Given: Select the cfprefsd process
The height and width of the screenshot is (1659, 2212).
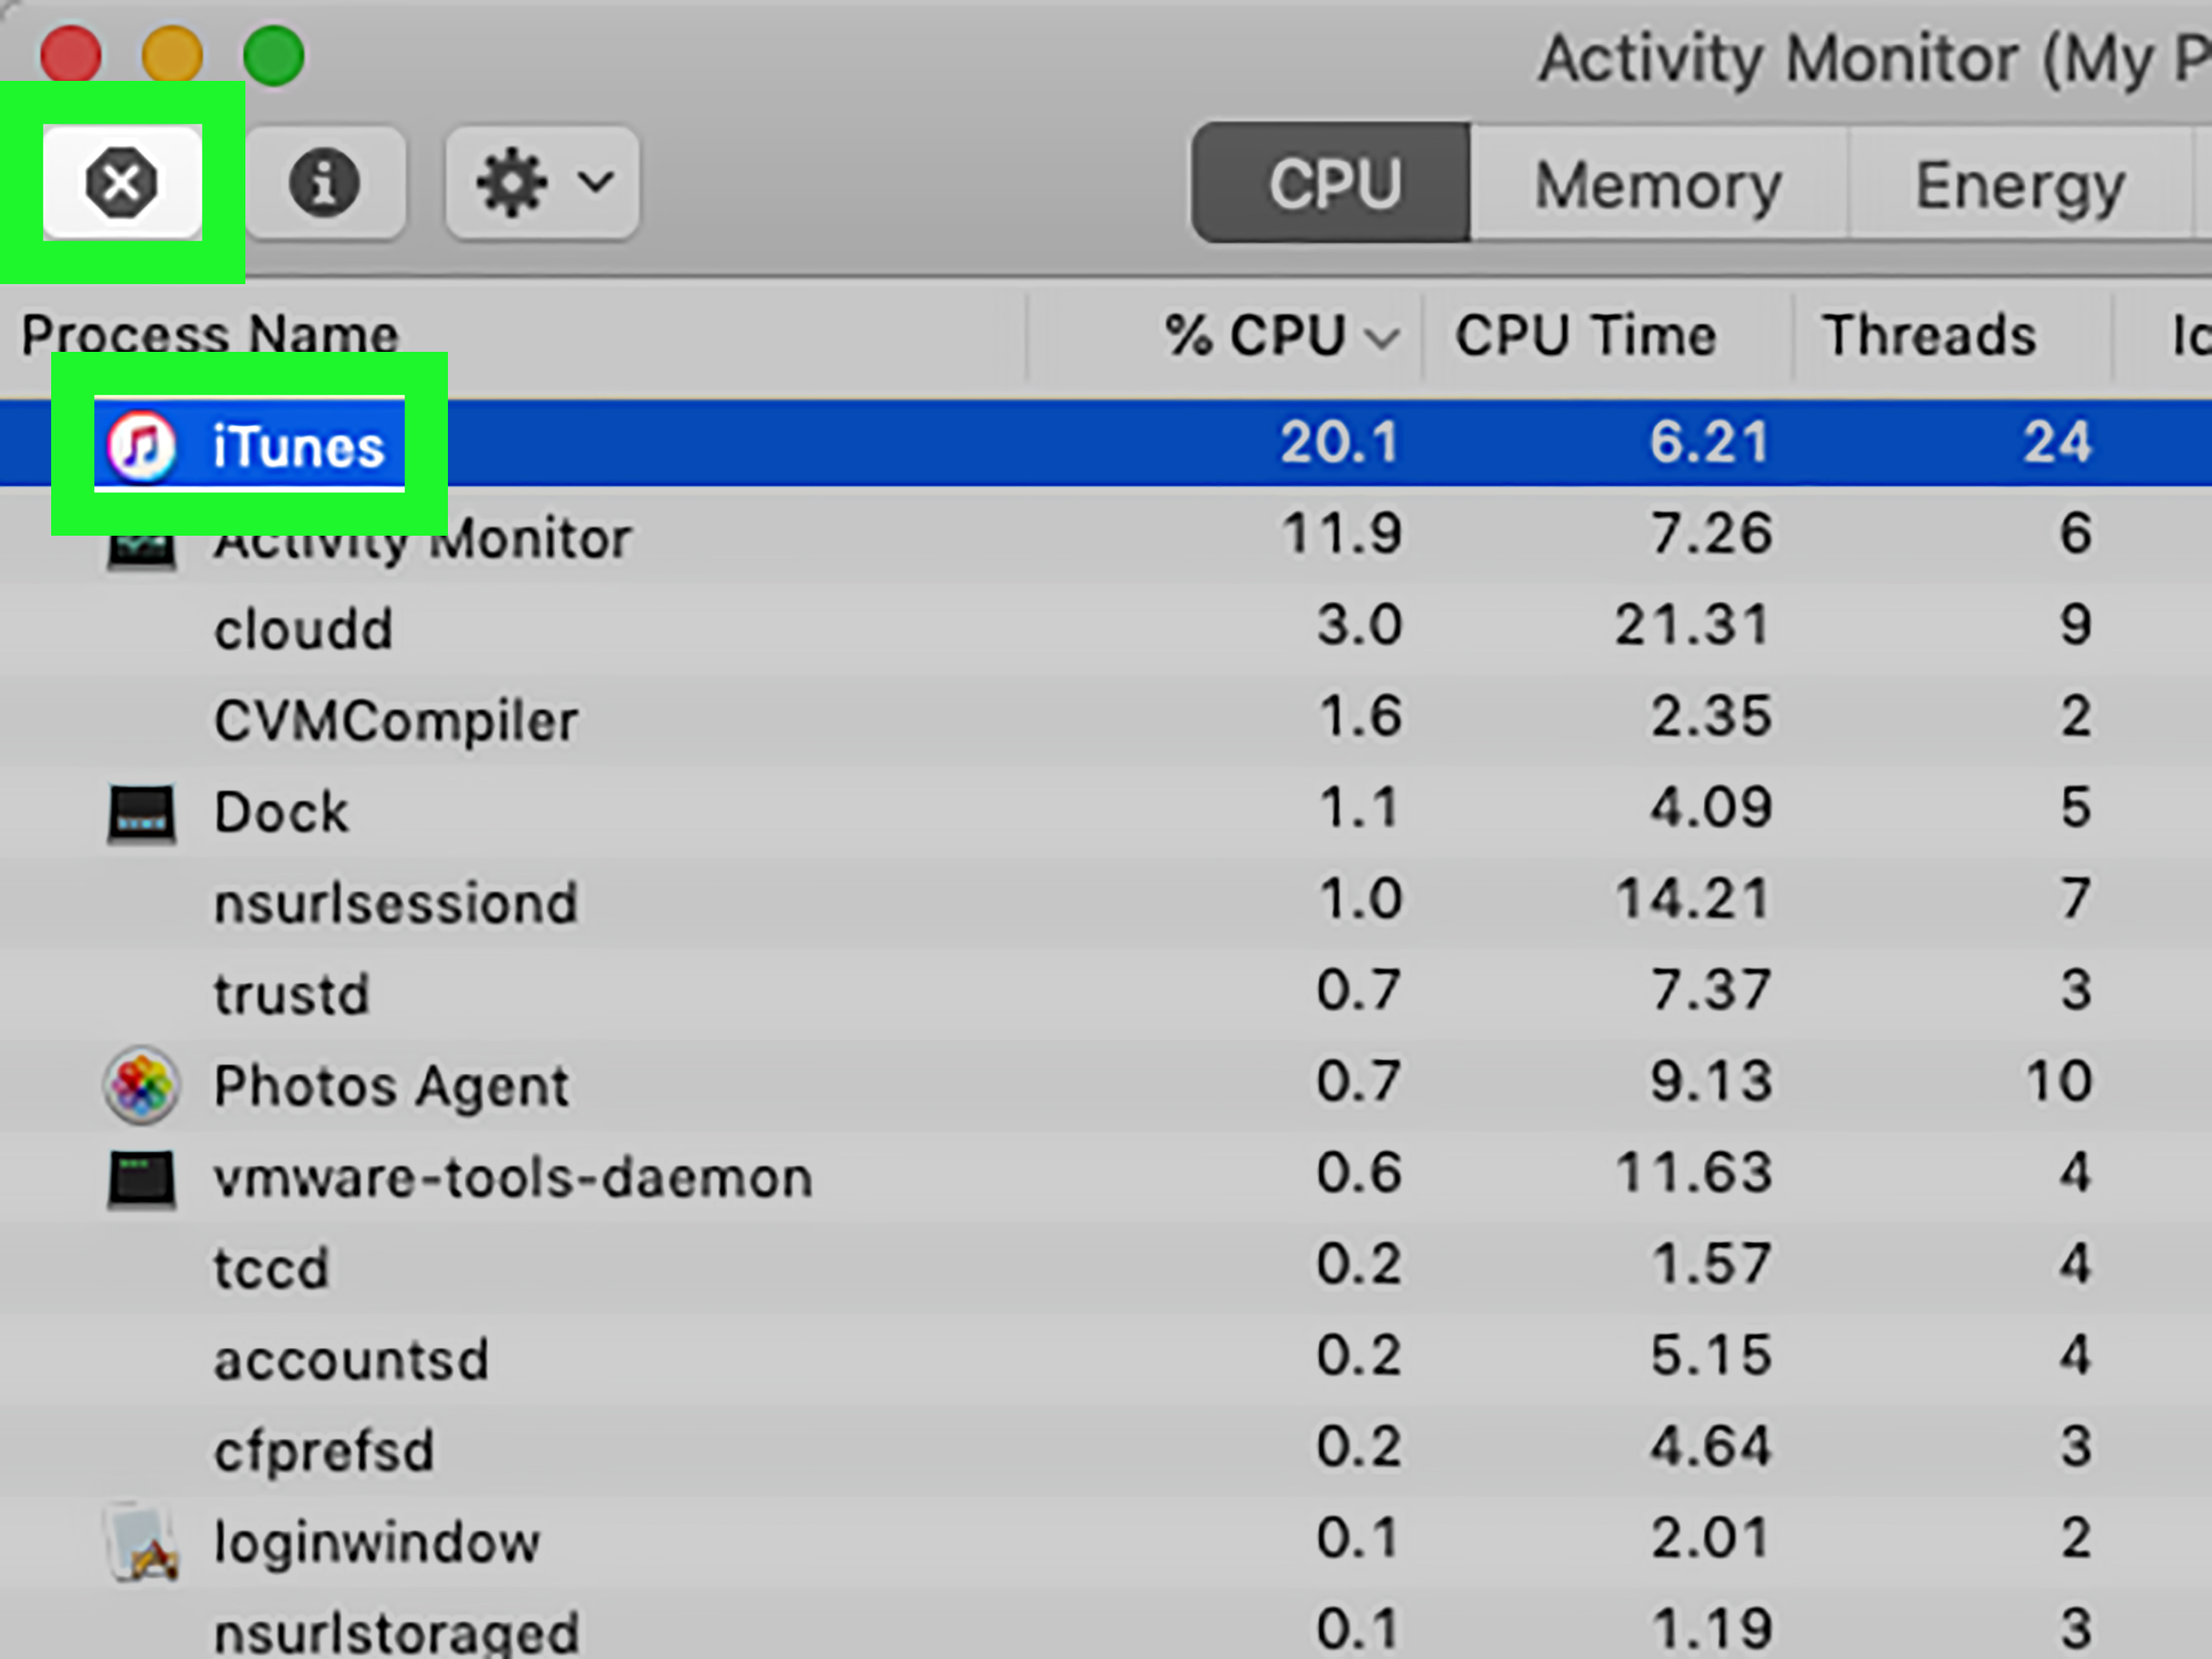Looking at the screenshot, I should click(324, 1451).
